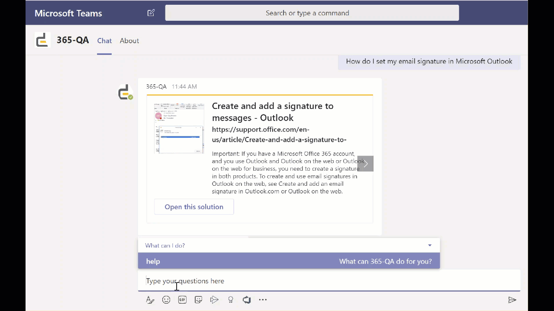
Task: Open the sticker picker
Action: [x=199, y=300]
